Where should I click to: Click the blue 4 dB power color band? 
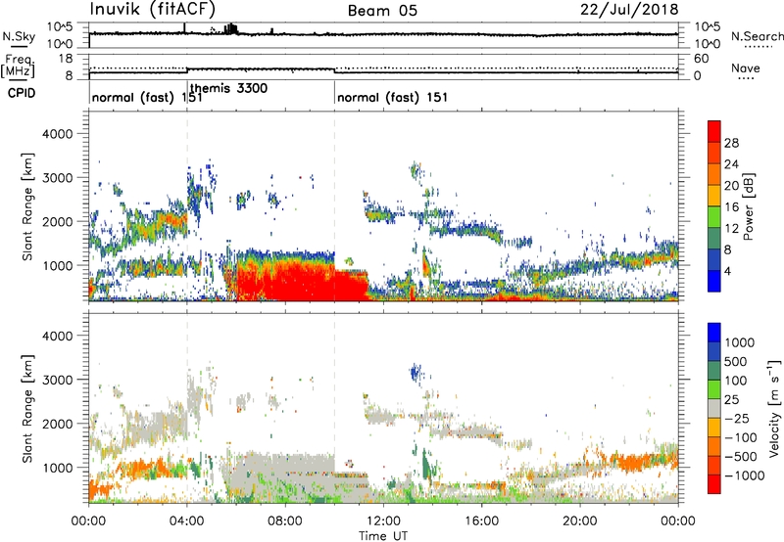[714, 281]
